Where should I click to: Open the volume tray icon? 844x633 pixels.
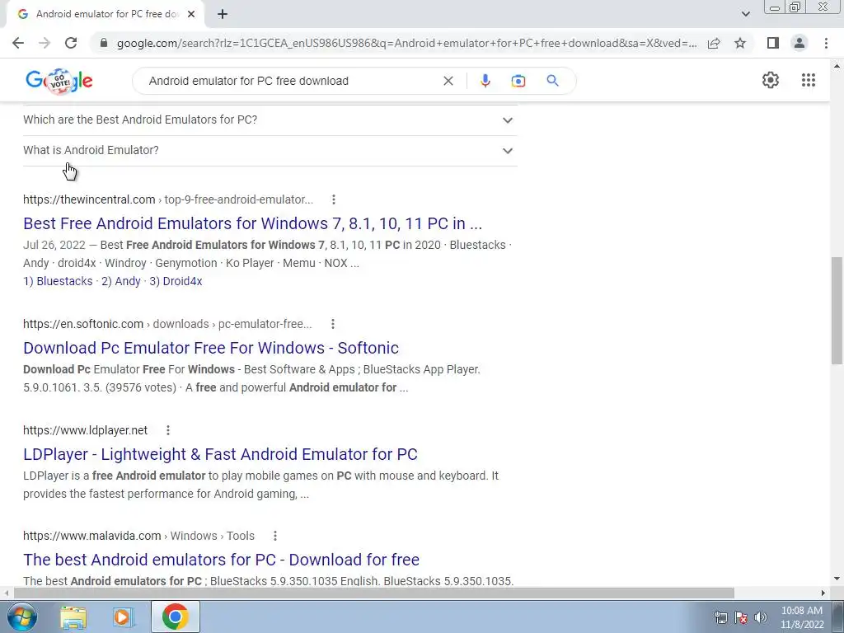coord(761,617)
